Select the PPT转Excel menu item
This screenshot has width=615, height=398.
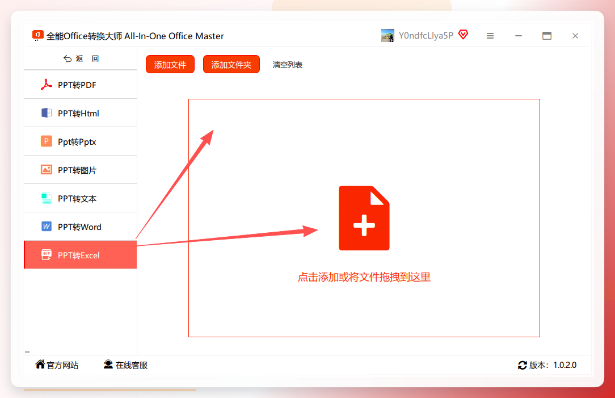pos(81,255)
